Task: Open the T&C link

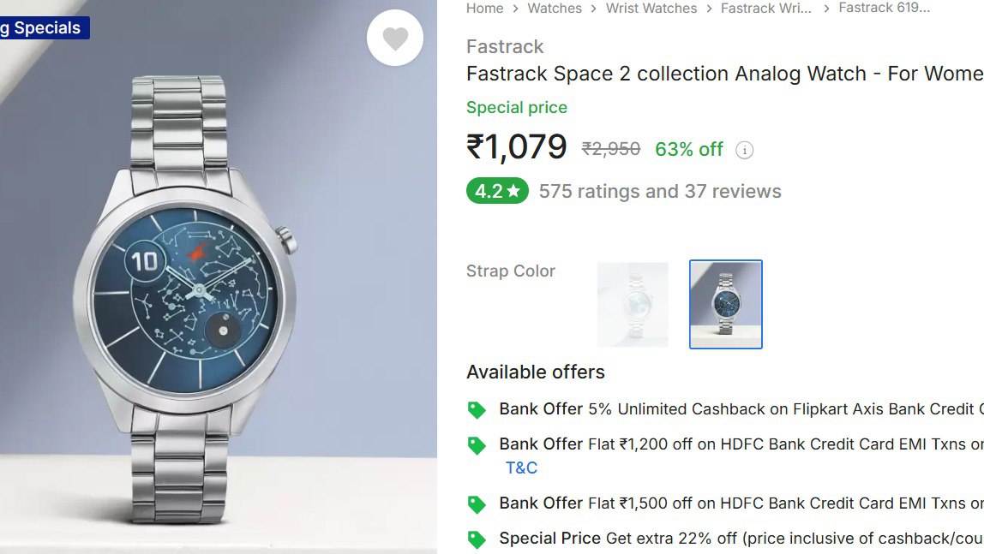Action: 521,468
